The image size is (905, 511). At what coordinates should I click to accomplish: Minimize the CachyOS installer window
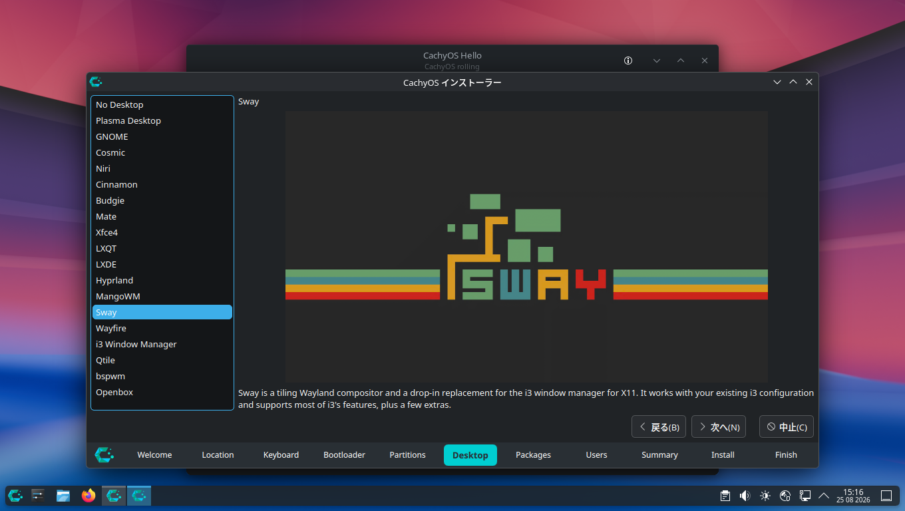pyautogui.click(x=777, y=82)
